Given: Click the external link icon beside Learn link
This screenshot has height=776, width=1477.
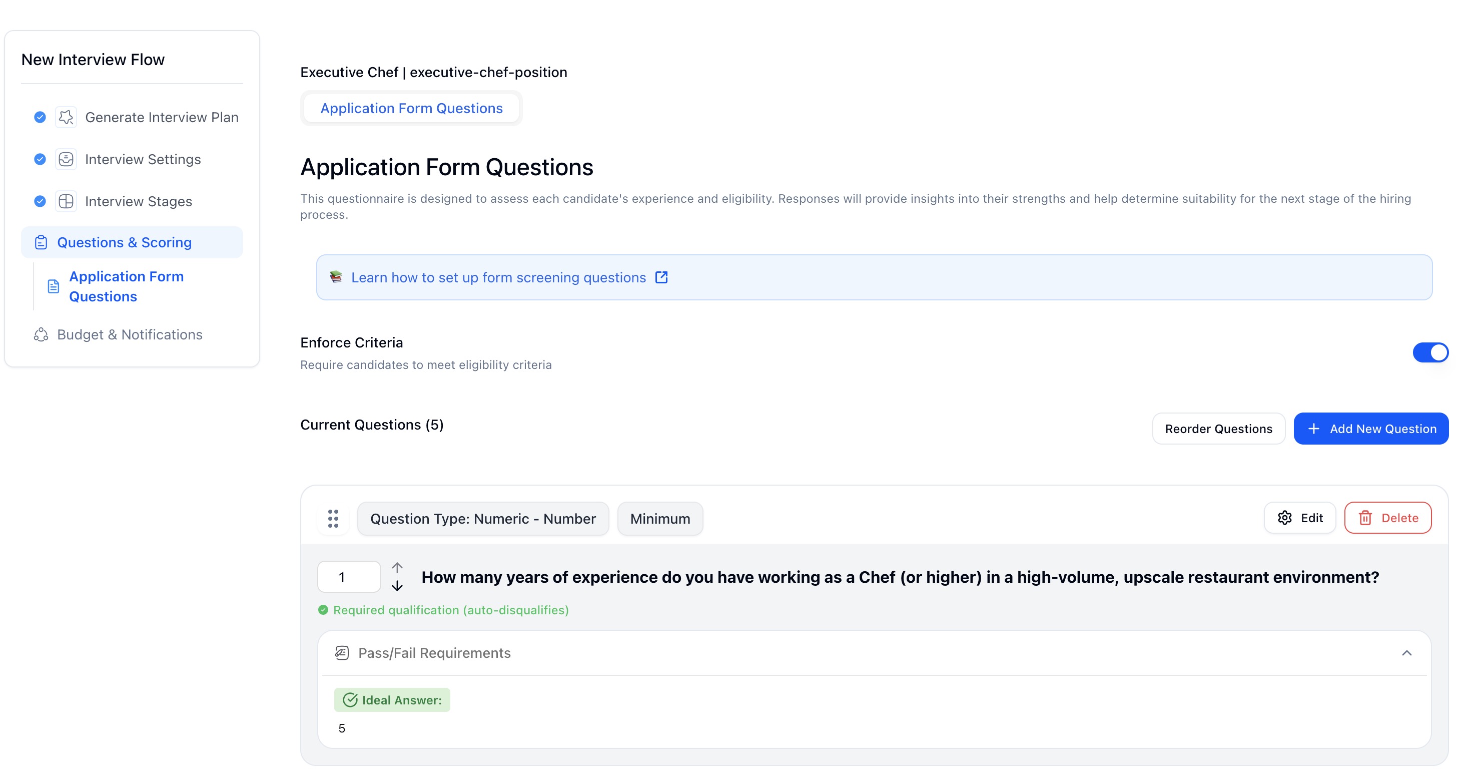Looking at the screenshot, I should coord(661,277).
